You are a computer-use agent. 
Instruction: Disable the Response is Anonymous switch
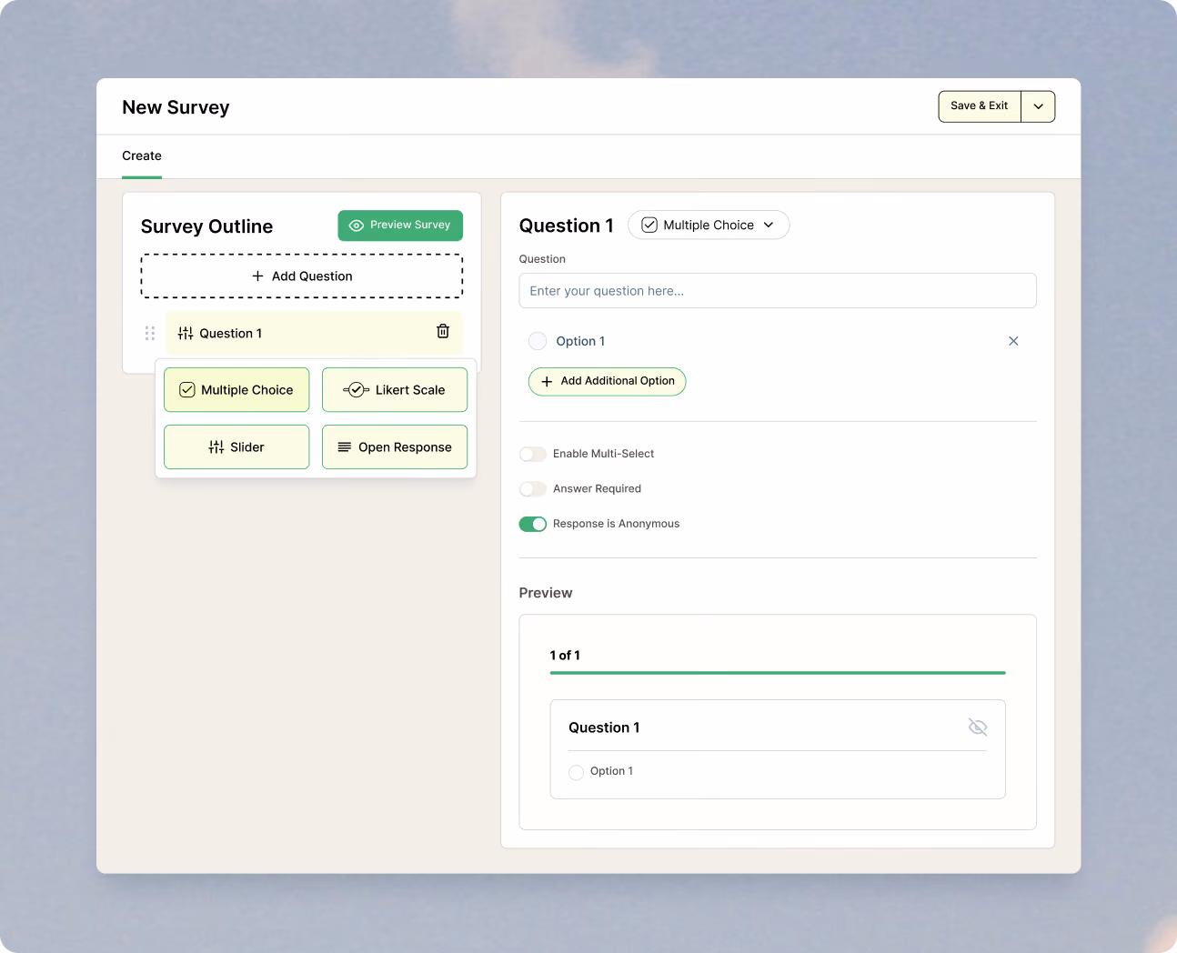tap(533, 524)
